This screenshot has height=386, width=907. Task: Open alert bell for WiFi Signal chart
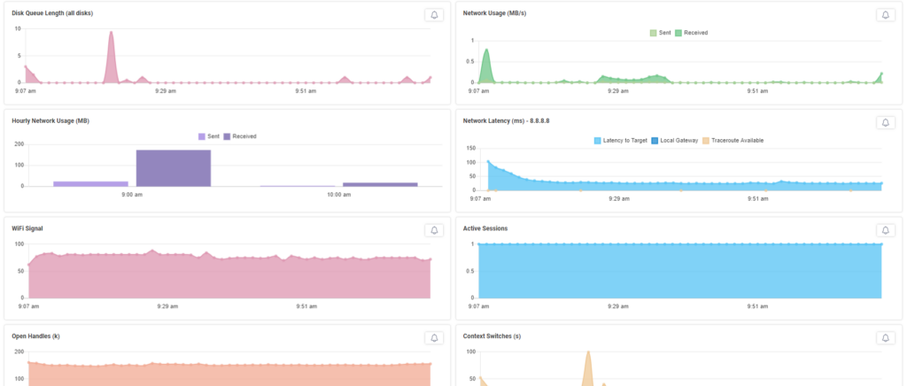(x=434, y=230)
